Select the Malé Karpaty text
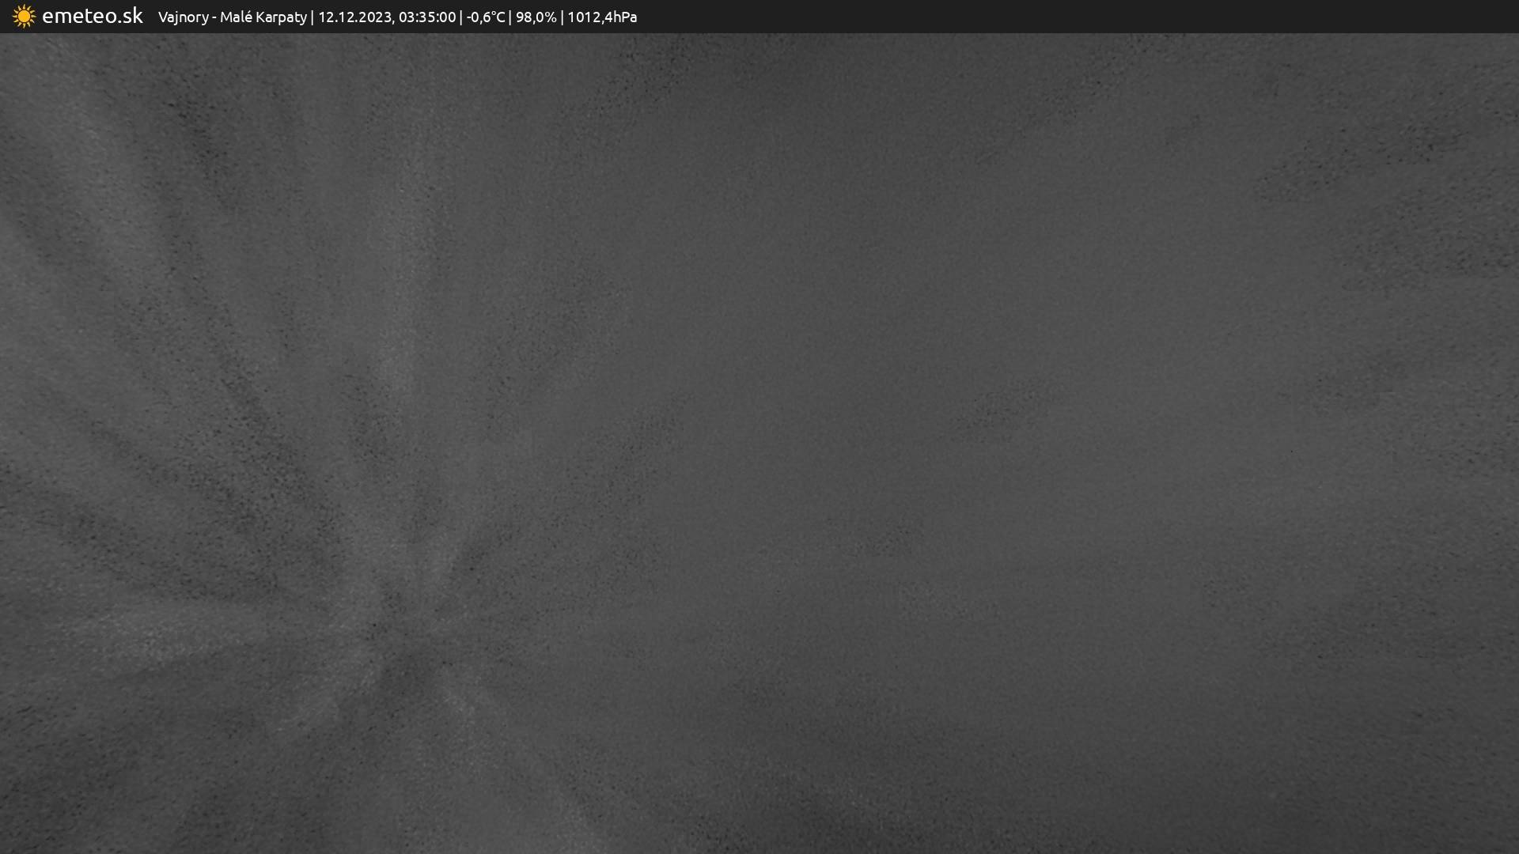The width and height of the screenshot is (1519, 854). click(x=263, y=17)
